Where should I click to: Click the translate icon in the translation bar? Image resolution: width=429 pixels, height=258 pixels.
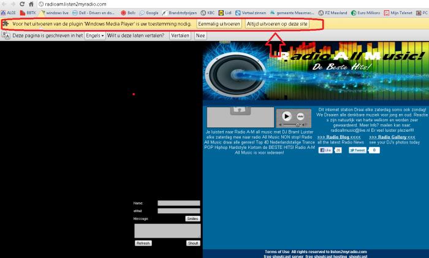coord(6,36)
